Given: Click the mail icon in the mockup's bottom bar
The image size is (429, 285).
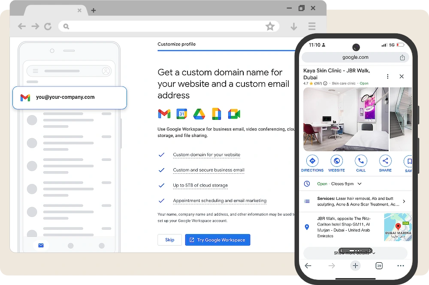Looking at the screenshot, I should click(x=41, y=245).
